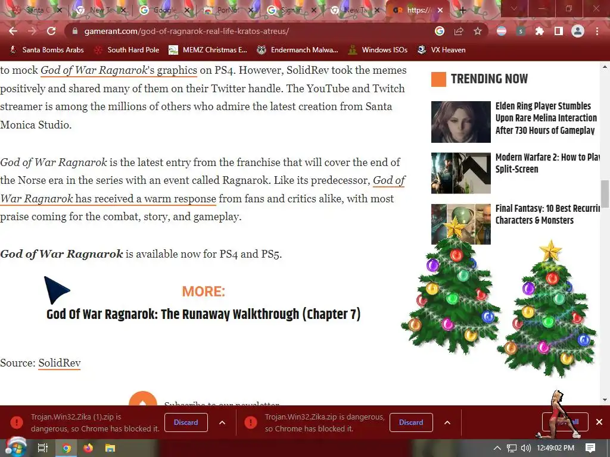Open the notification center icon
610x457 pixels.
(x=590, y=448)
